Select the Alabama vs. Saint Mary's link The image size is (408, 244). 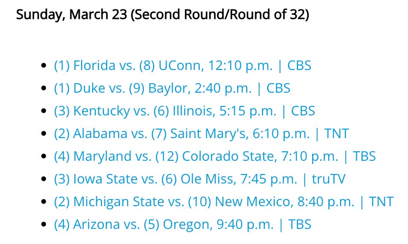click(201, 133)
